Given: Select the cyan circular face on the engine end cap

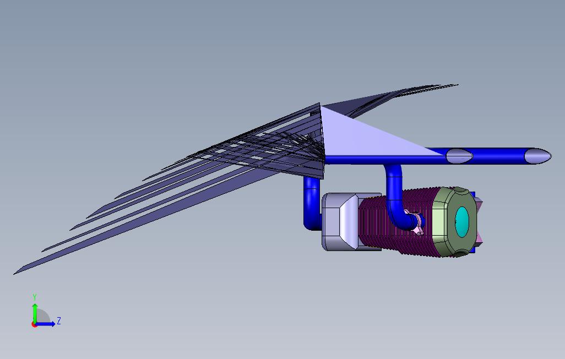Looking at the screenshot, I should (x=461, y=222).
